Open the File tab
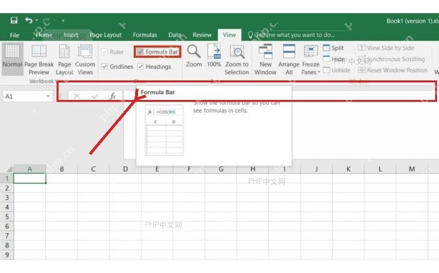Image resolution: width=439 pixels, height=273 pixels. (x=14, y=35)
